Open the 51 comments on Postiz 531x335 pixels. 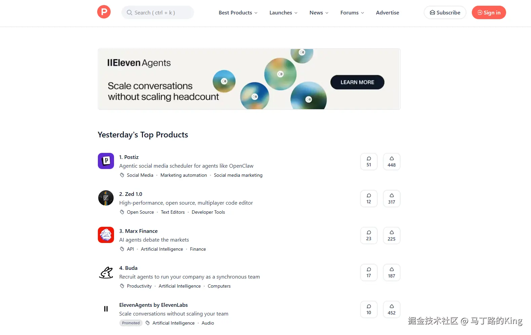[369, 162]
